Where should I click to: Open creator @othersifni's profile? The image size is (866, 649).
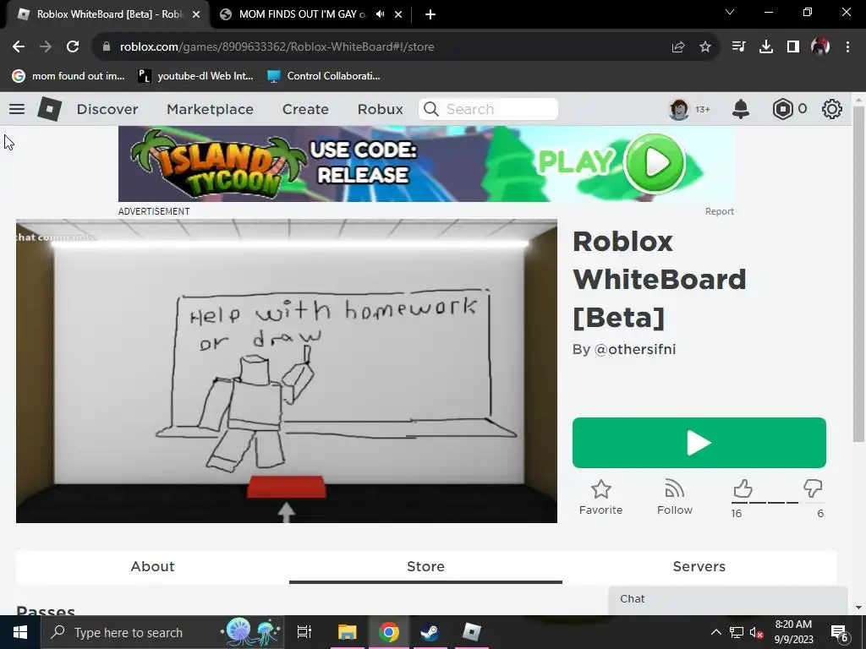tap(634, 349)
